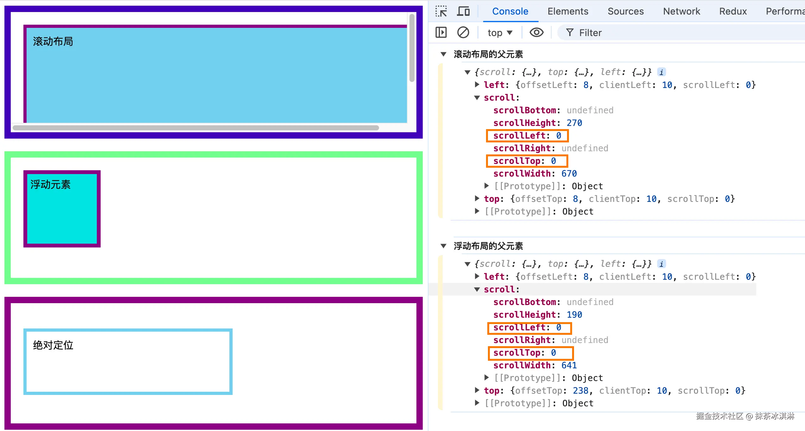The width and height of the screenshot is (805, 431).
Task: Click the horizontal scrollbar in scroll layout box
Action: pos(196,128)
